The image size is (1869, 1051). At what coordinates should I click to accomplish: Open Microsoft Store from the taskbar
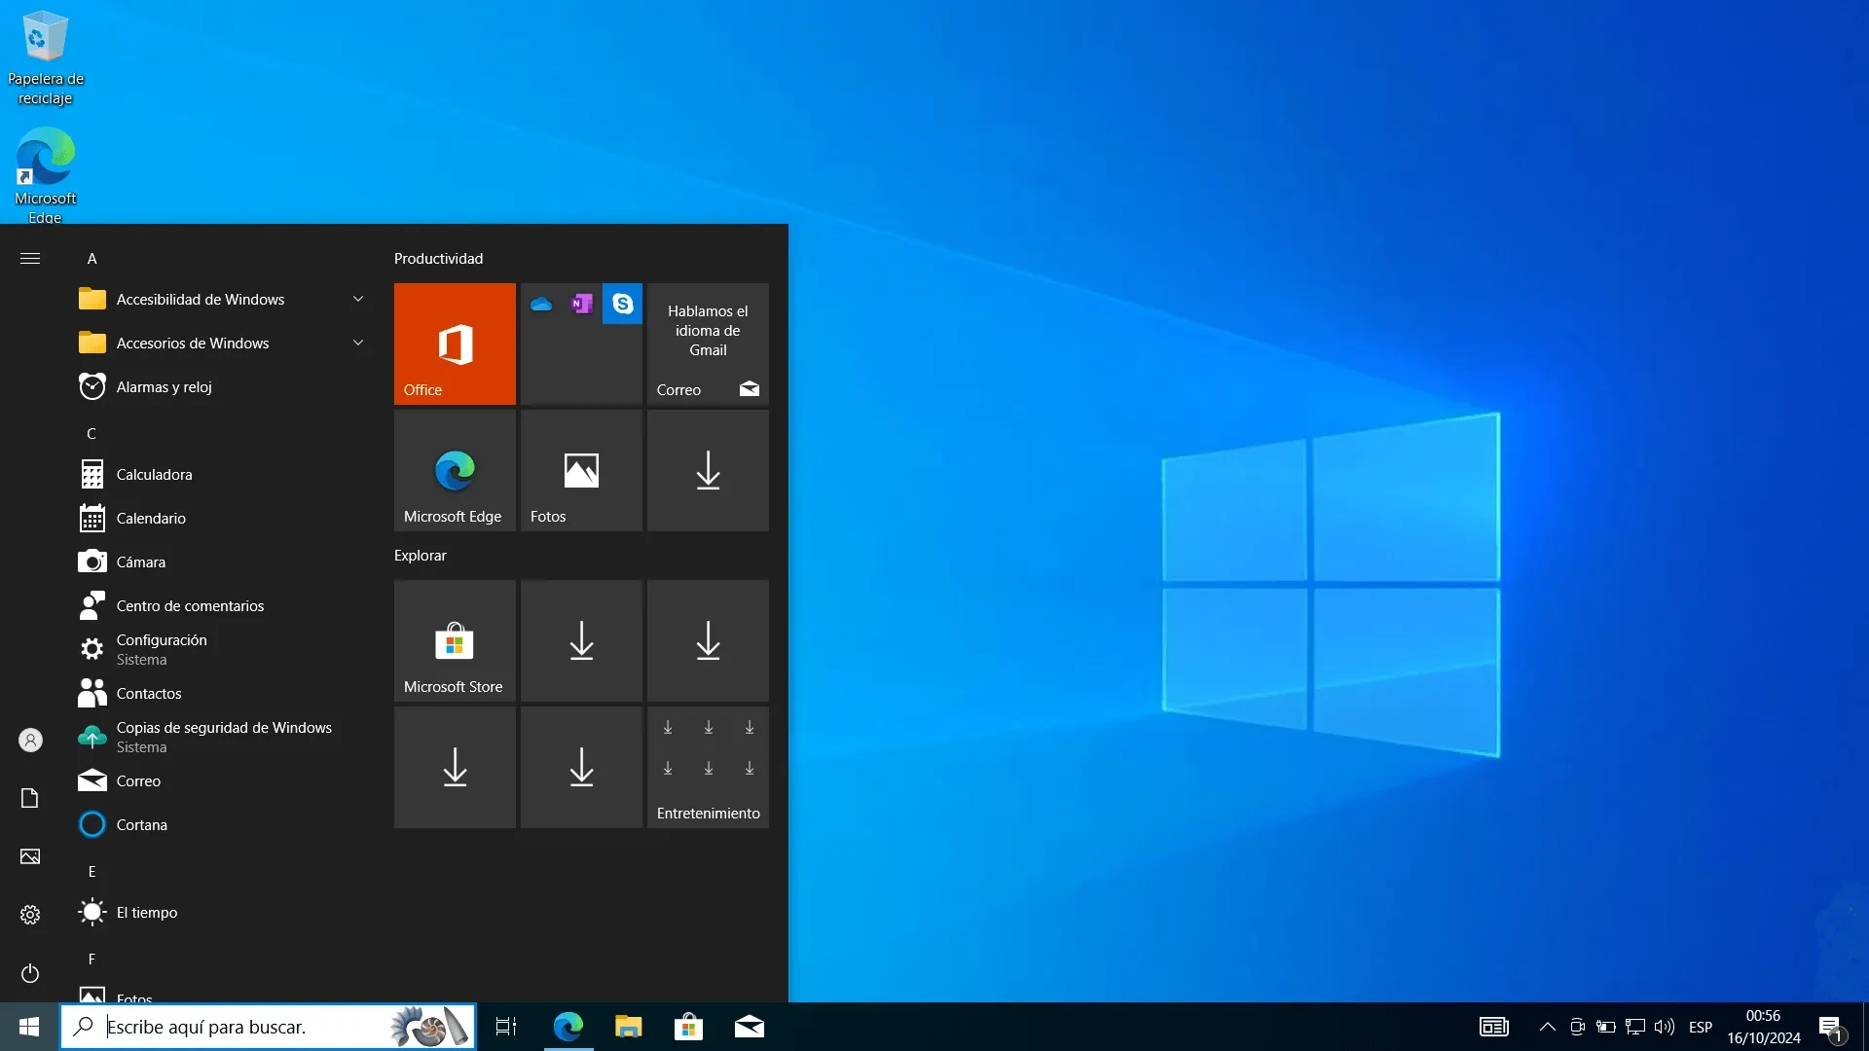click(x=688, y=1027)
